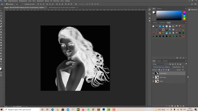
Task: Click the Windows taskbar search field
Action: point(22,109)
